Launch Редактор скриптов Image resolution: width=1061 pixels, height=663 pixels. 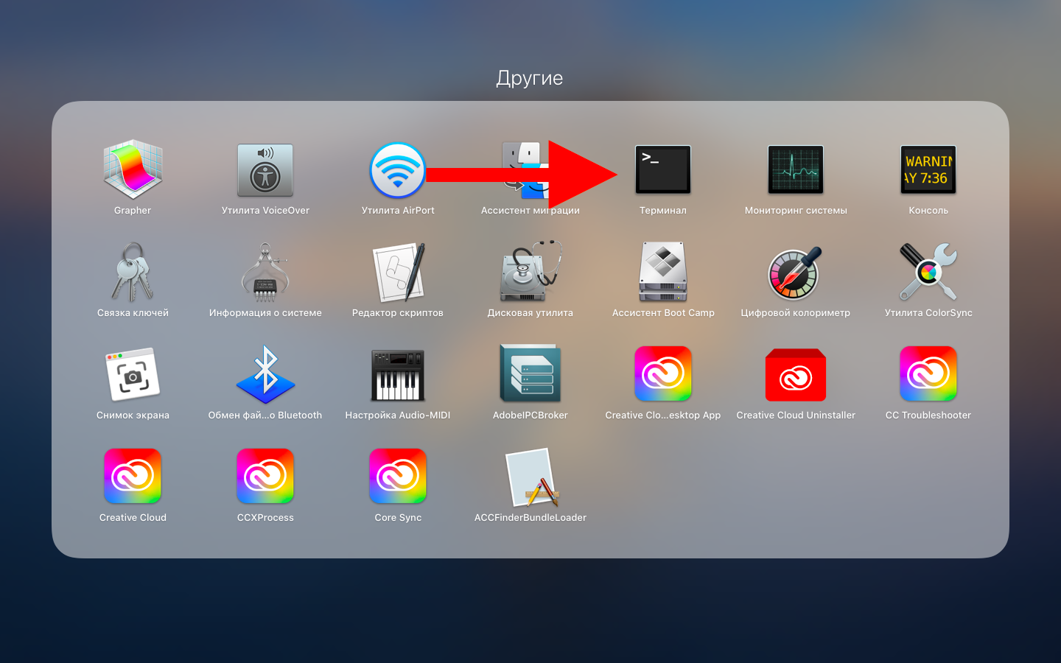click(x=398, y=272)
